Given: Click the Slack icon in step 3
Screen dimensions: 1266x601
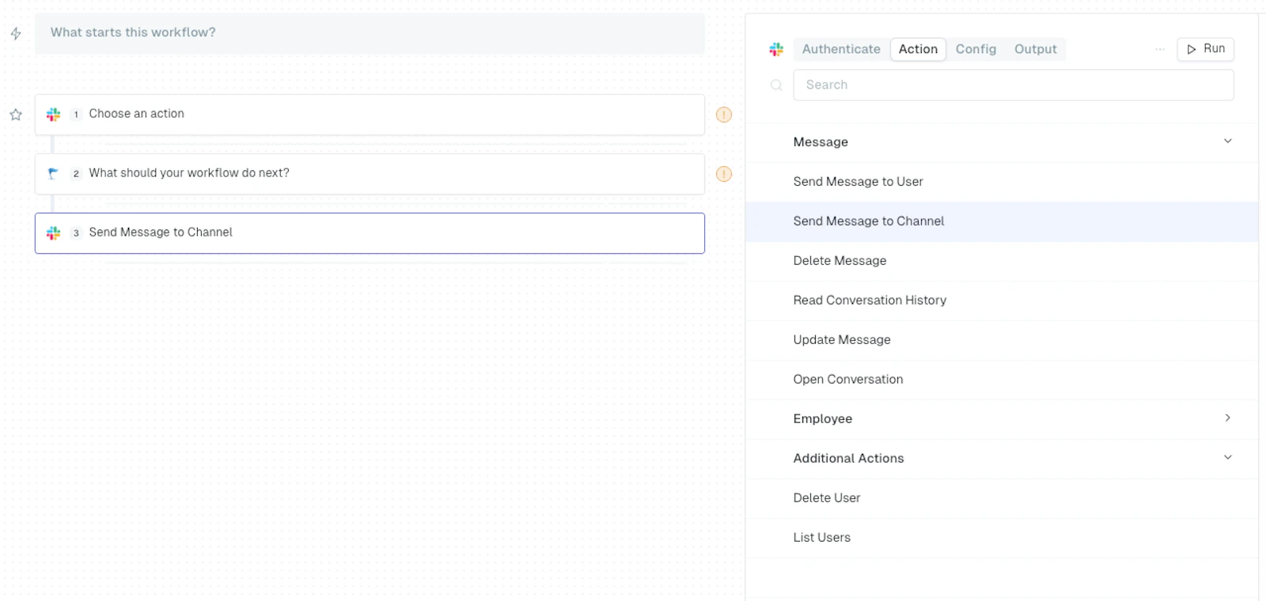Looking at the screenshot, I should click(x=53, y=233).
